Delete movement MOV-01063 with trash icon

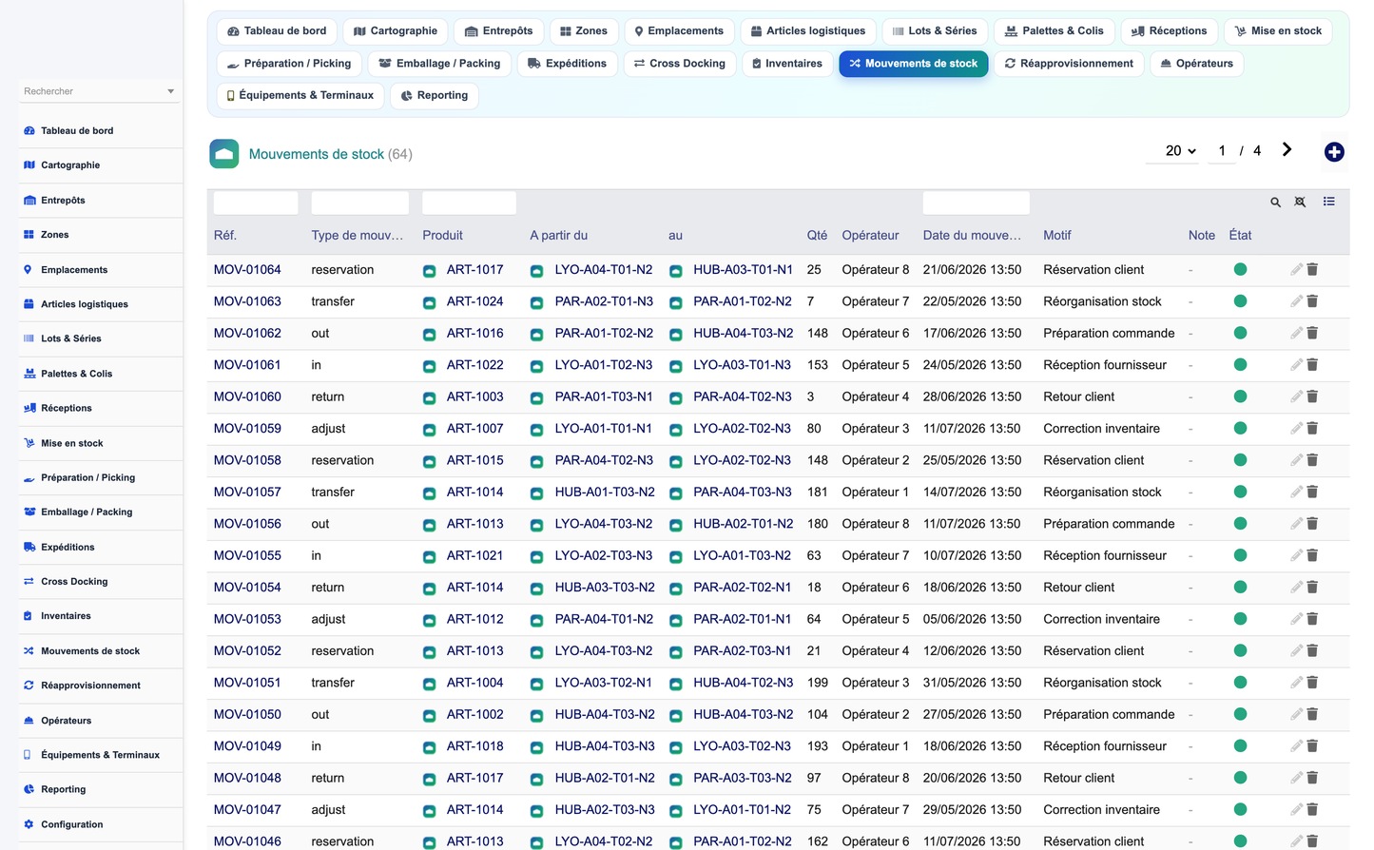click(1312, 301)
